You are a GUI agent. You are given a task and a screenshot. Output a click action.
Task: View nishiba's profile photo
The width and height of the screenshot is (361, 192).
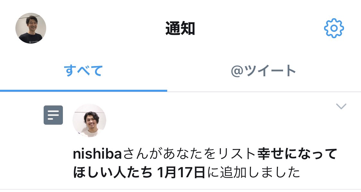pyautogui.click(x=89, y=121)
